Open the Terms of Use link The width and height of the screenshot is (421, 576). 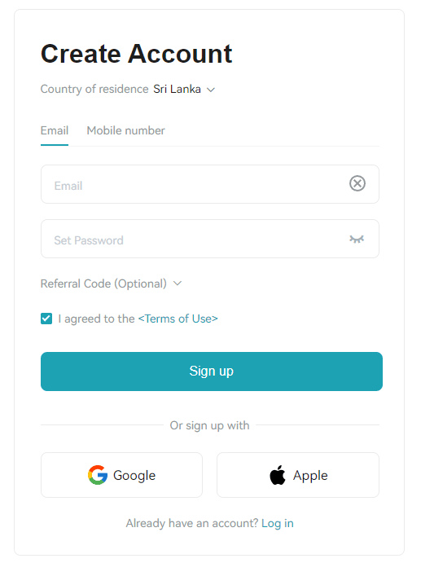178,319
